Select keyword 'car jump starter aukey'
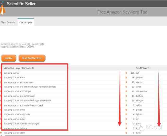The image size is (167, 136). [15, 119]
